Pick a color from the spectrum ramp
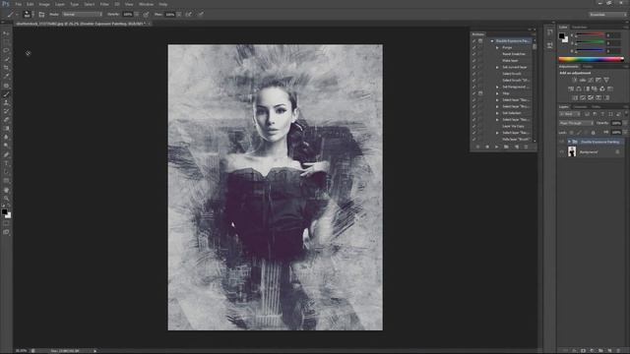 pos(591,59)
